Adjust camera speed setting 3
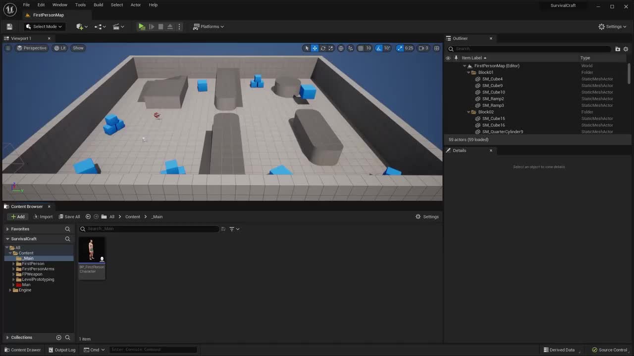The width and height of the screenshot is (634, 356). [x=423, y=48]
